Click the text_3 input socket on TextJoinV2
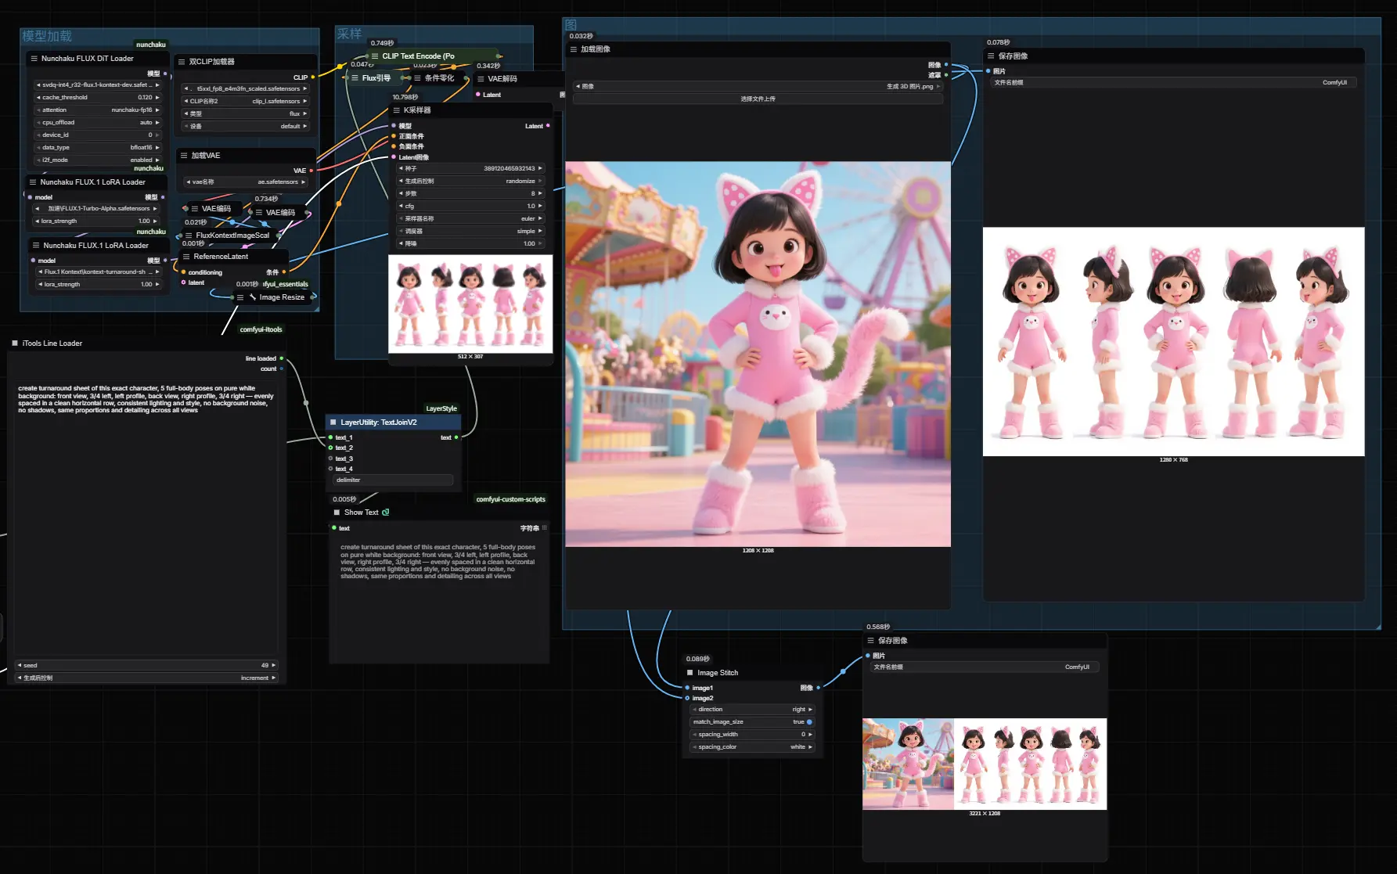This screenshot has width=1397, height=874. 331,459
